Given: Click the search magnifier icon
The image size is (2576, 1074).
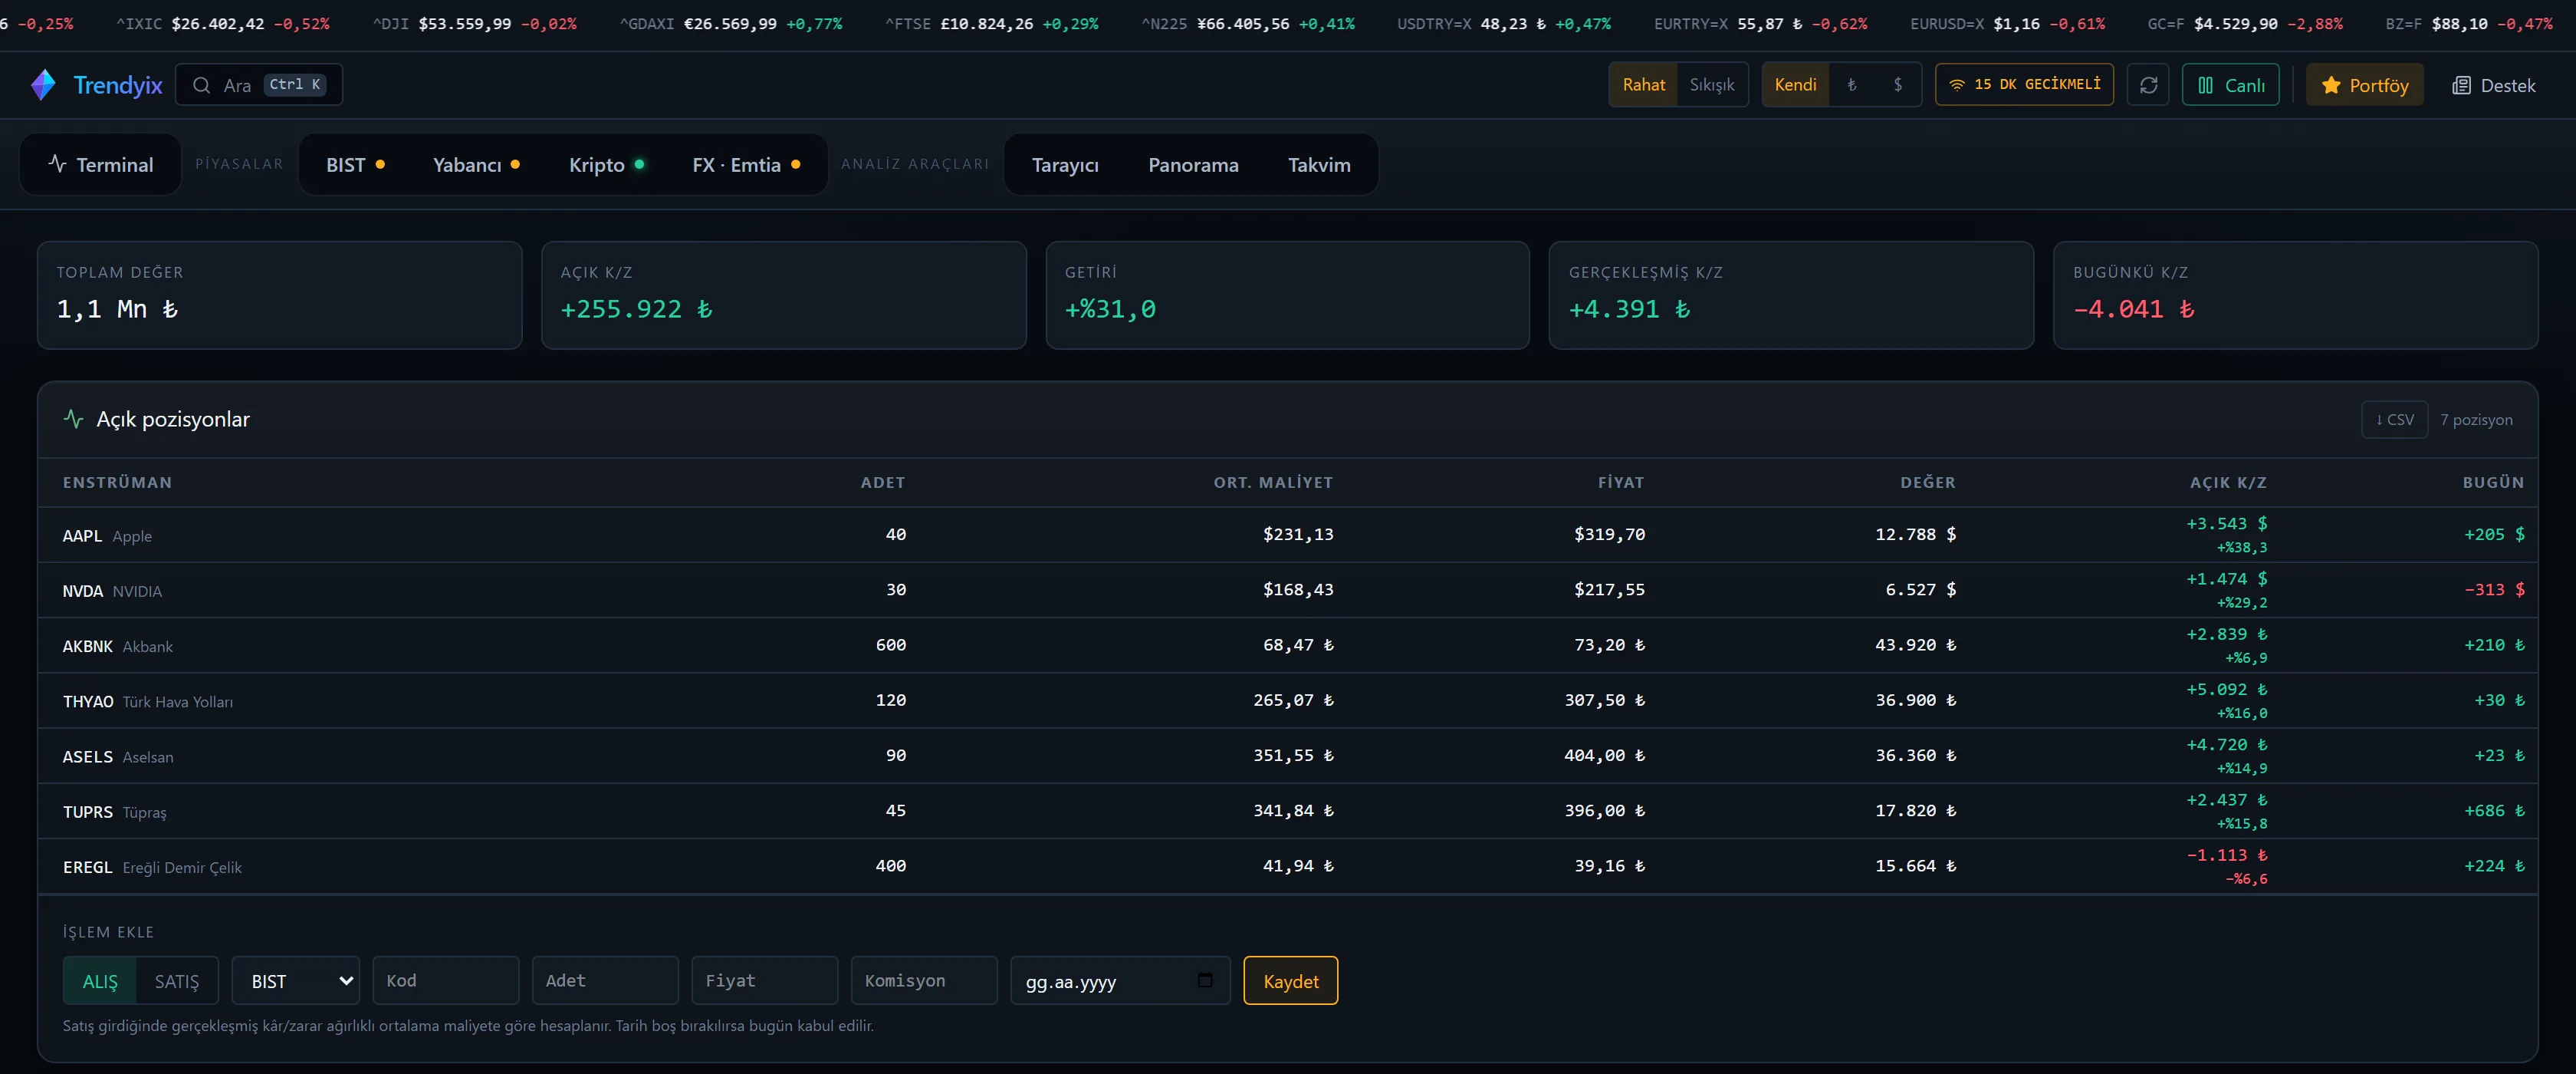Looking at the screenshot, I should (x=202, y=85).
